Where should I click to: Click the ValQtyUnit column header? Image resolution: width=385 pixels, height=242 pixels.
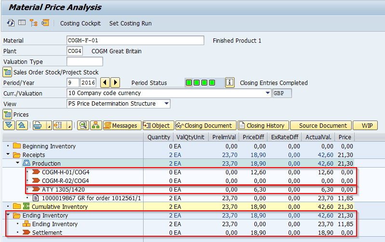pyautogui.click(x=190, y=137)
